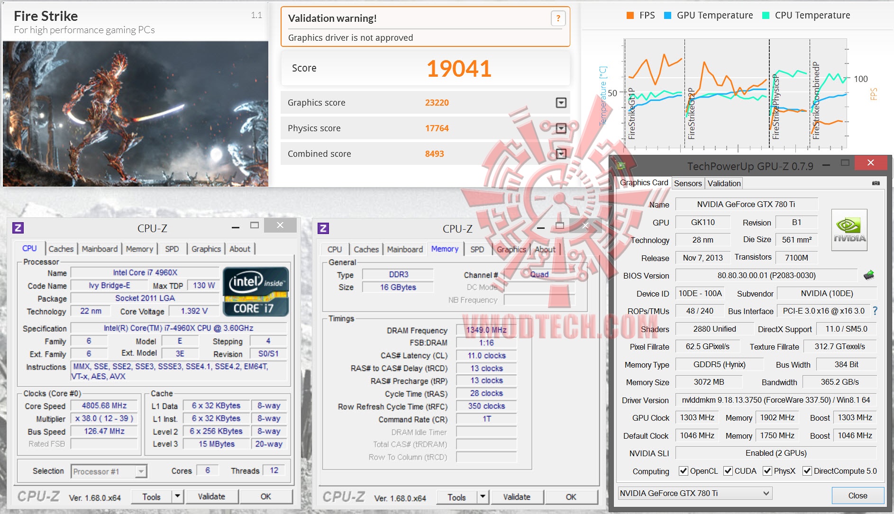
Task: Maximize the TechPowerUp GPU-Z window
Action: click(845, 163)
